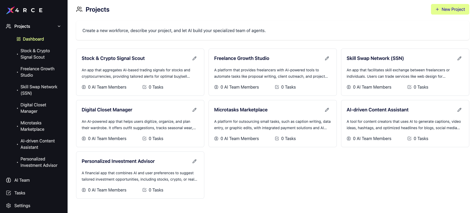The image size is (473, 213).
Task: Collapse the Projects sidebar section chevron
Action: click(x=59, y=26)
